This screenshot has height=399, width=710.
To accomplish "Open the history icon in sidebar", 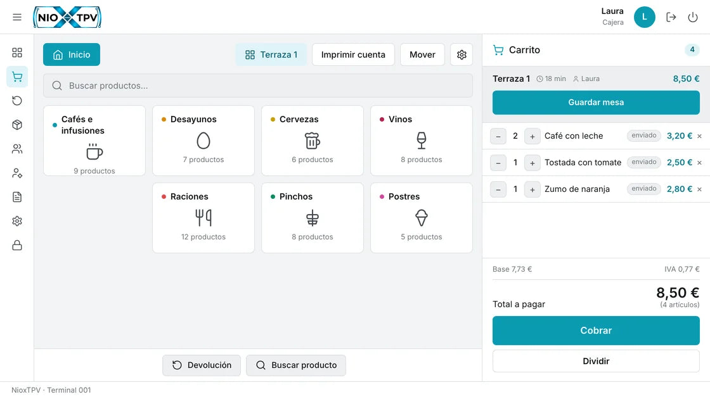I will [16, 101].
